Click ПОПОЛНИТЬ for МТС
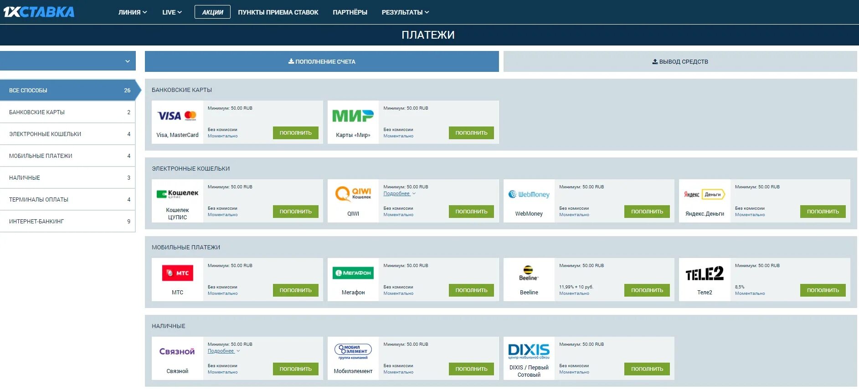 (296, 290)
